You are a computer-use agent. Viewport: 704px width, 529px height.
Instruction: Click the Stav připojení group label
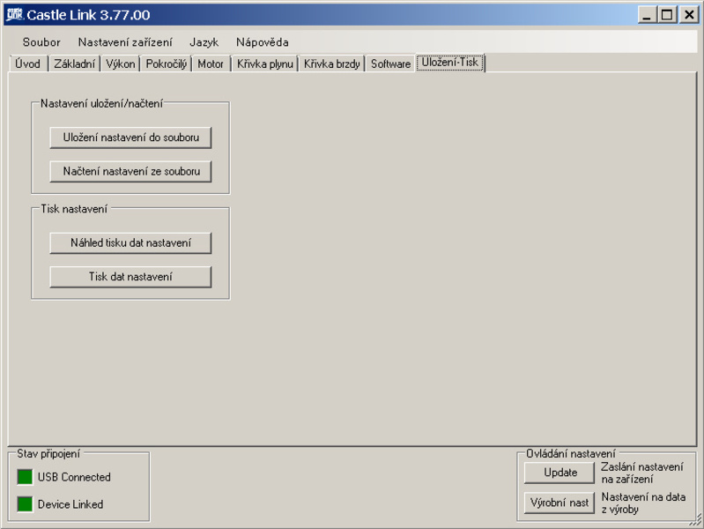click(48, 454)
